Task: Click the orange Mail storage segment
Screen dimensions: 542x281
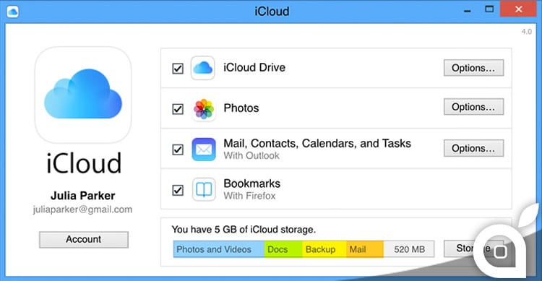Action: [x=365, y=249]
